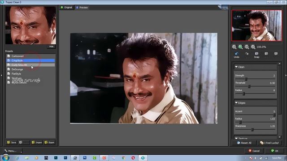Click the fourth magnifier zoom icon
Screen dimensions: 287x161
(x=253, y=47)
